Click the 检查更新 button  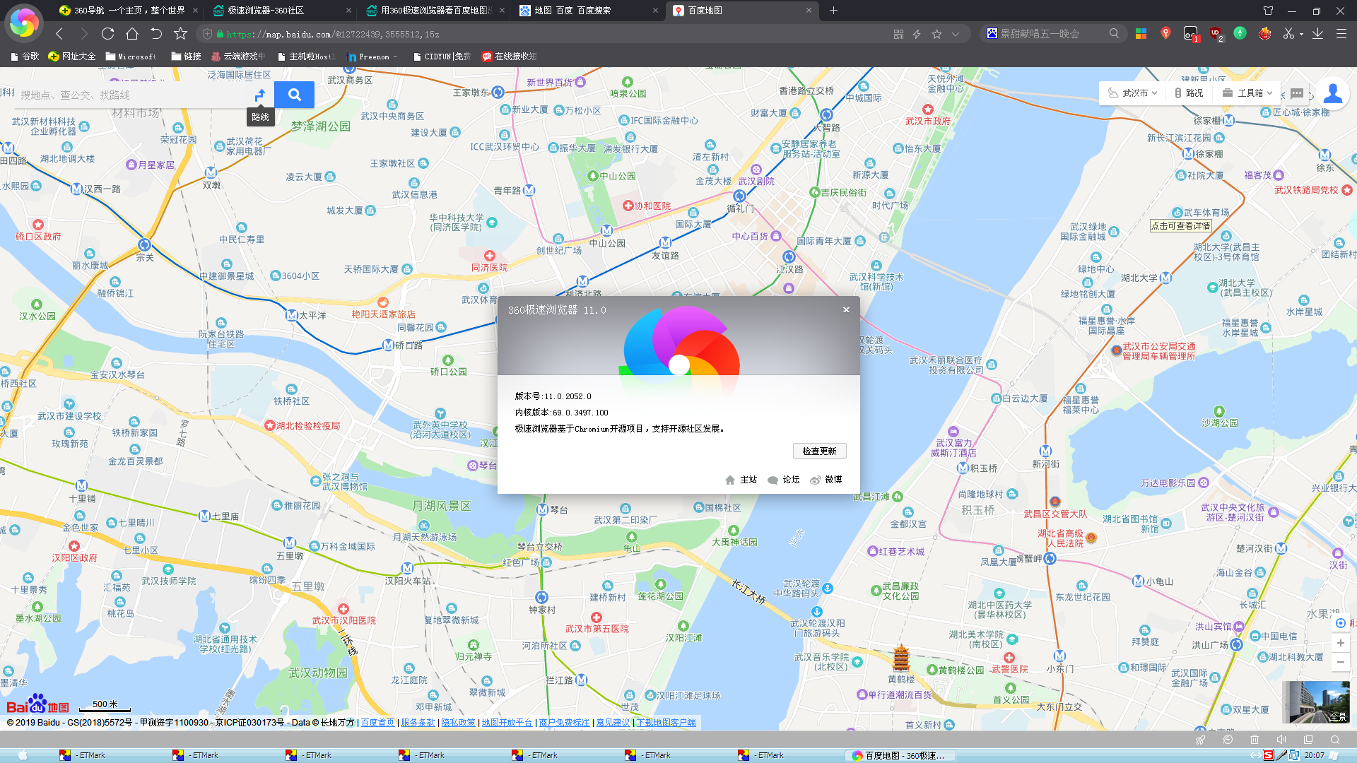point(819,451)
